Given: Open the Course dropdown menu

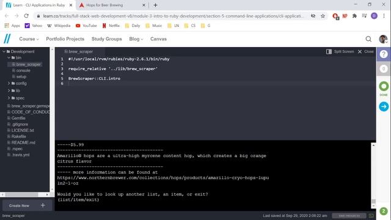Looking at the screenshot, I should coord(29,39).
